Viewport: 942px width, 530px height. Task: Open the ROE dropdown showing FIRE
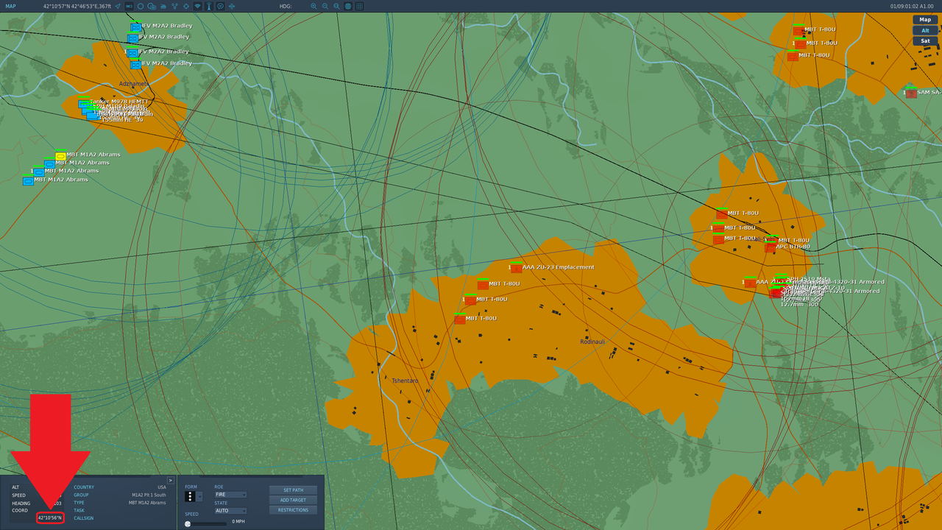click(230, 495)
